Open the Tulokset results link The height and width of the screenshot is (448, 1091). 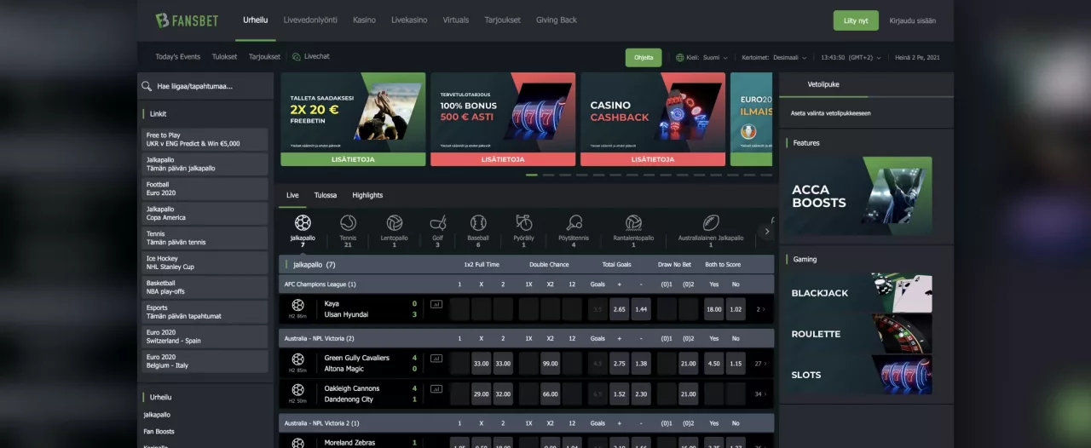tap(224, 57)
